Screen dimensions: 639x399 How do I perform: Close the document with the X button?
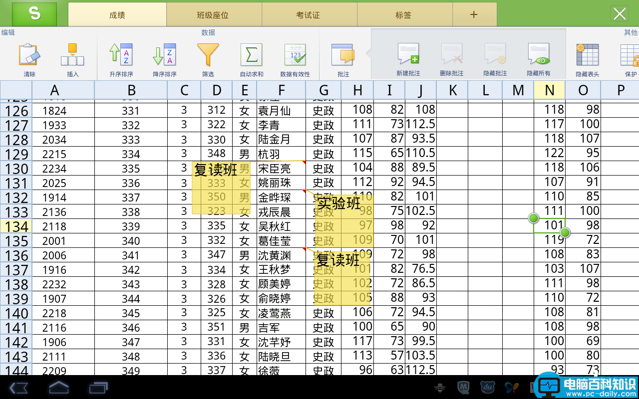tap(620, 14)
